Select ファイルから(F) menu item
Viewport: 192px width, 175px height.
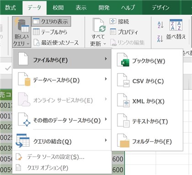pyautogui.click(x=62, y=59)
